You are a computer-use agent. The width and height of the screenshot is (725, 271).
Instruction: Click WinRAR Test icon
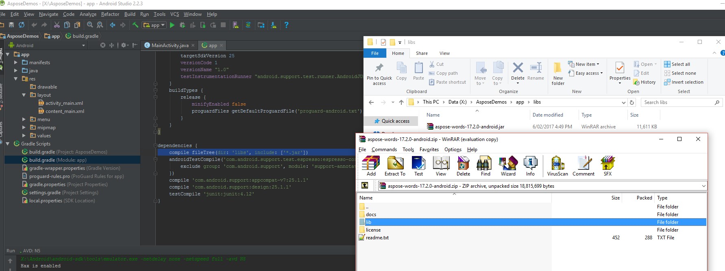point(418,166)
